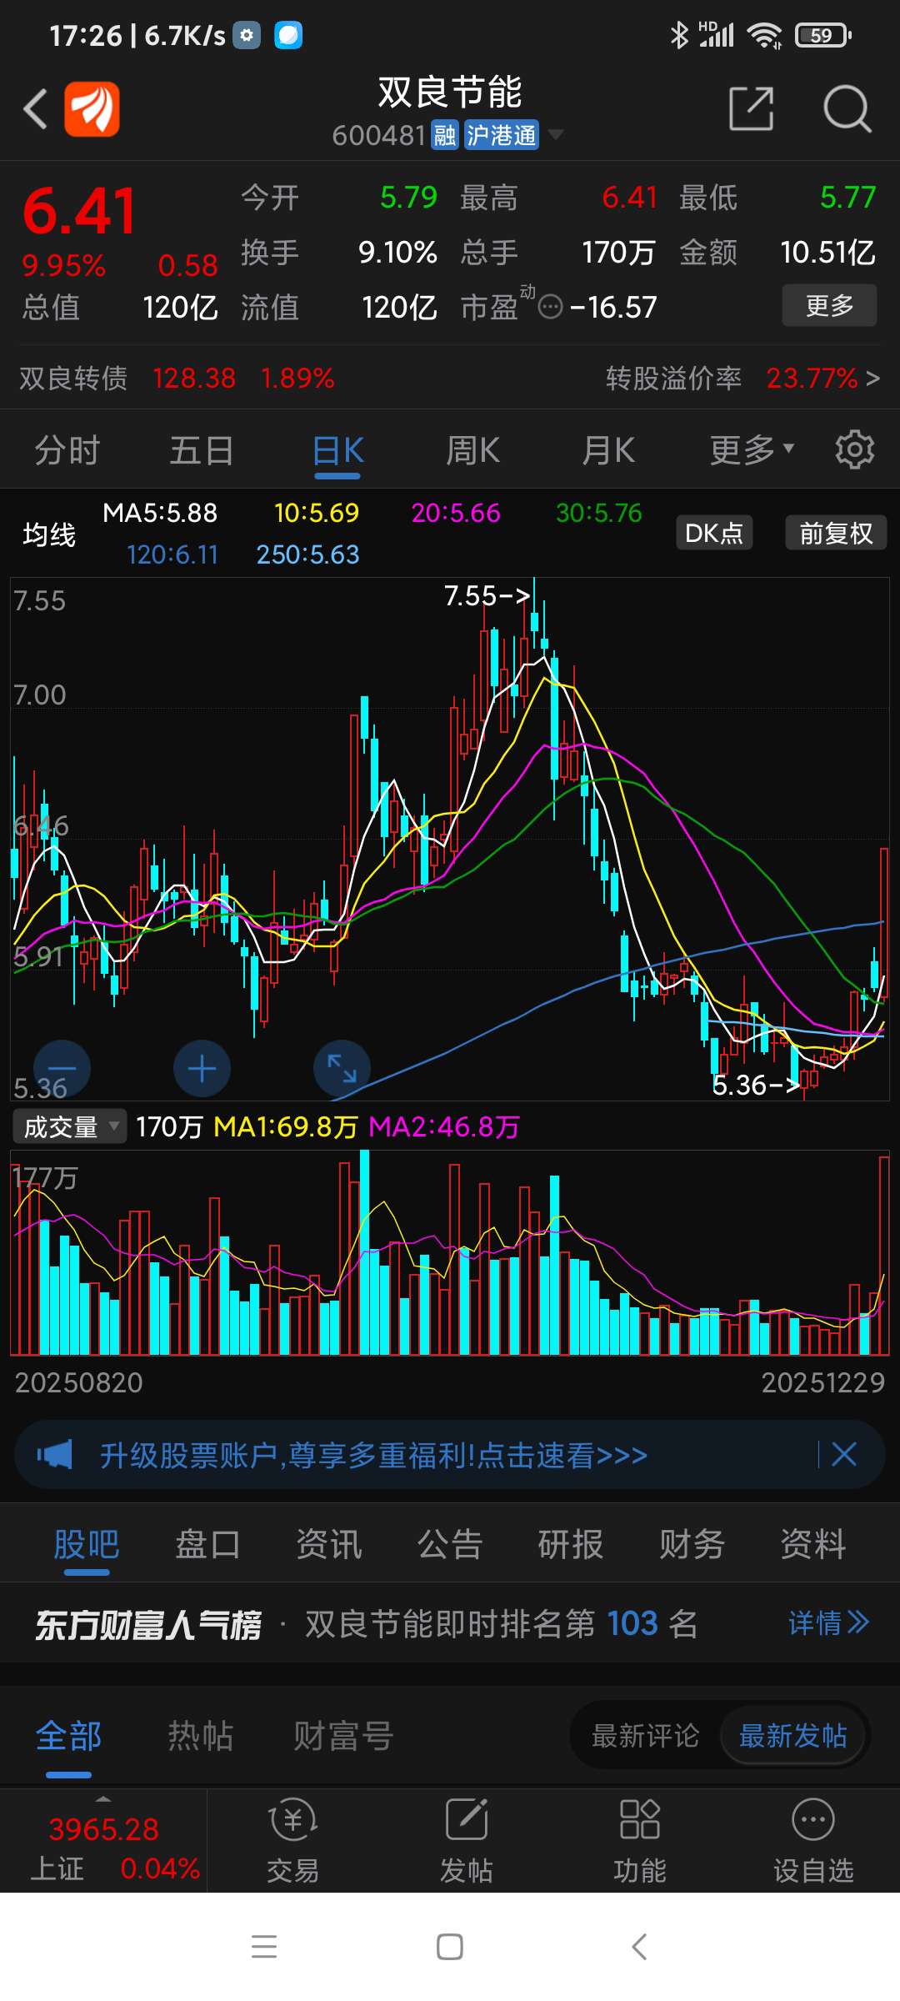
Task: Switch to 分时 chart tab
Action: pos(67,450)
